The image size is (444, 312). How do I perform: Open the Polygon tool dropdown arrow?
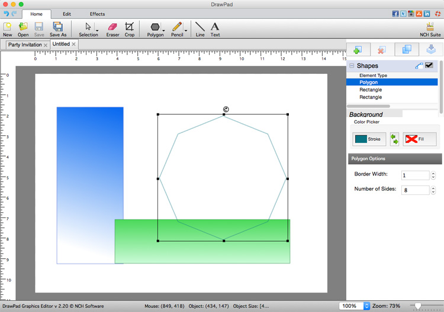pos(163,30)
